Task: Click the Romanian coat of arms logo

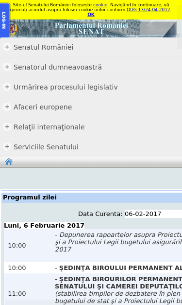Action: [13, 30]
